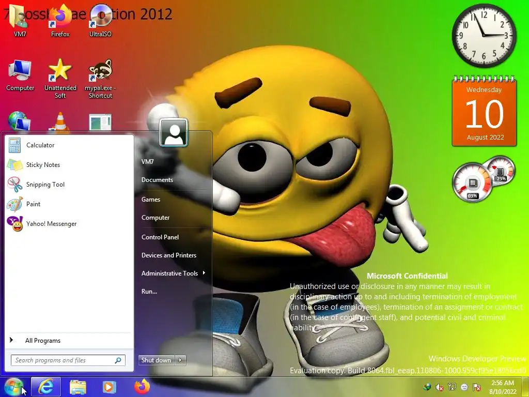Select the Unattended Soft desktop shortcut
This screenshot has width=529, height=397.
tap(60, 79)
